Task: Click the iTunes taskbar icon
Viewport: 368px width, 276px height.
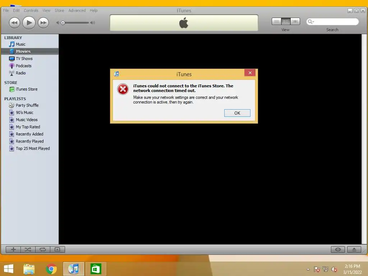Action: [73, 269]
